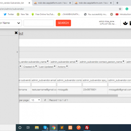Remove the admin_subvendor.email column tag
The height and width of the screenshot is (131, 131).
tap(77, 61)
